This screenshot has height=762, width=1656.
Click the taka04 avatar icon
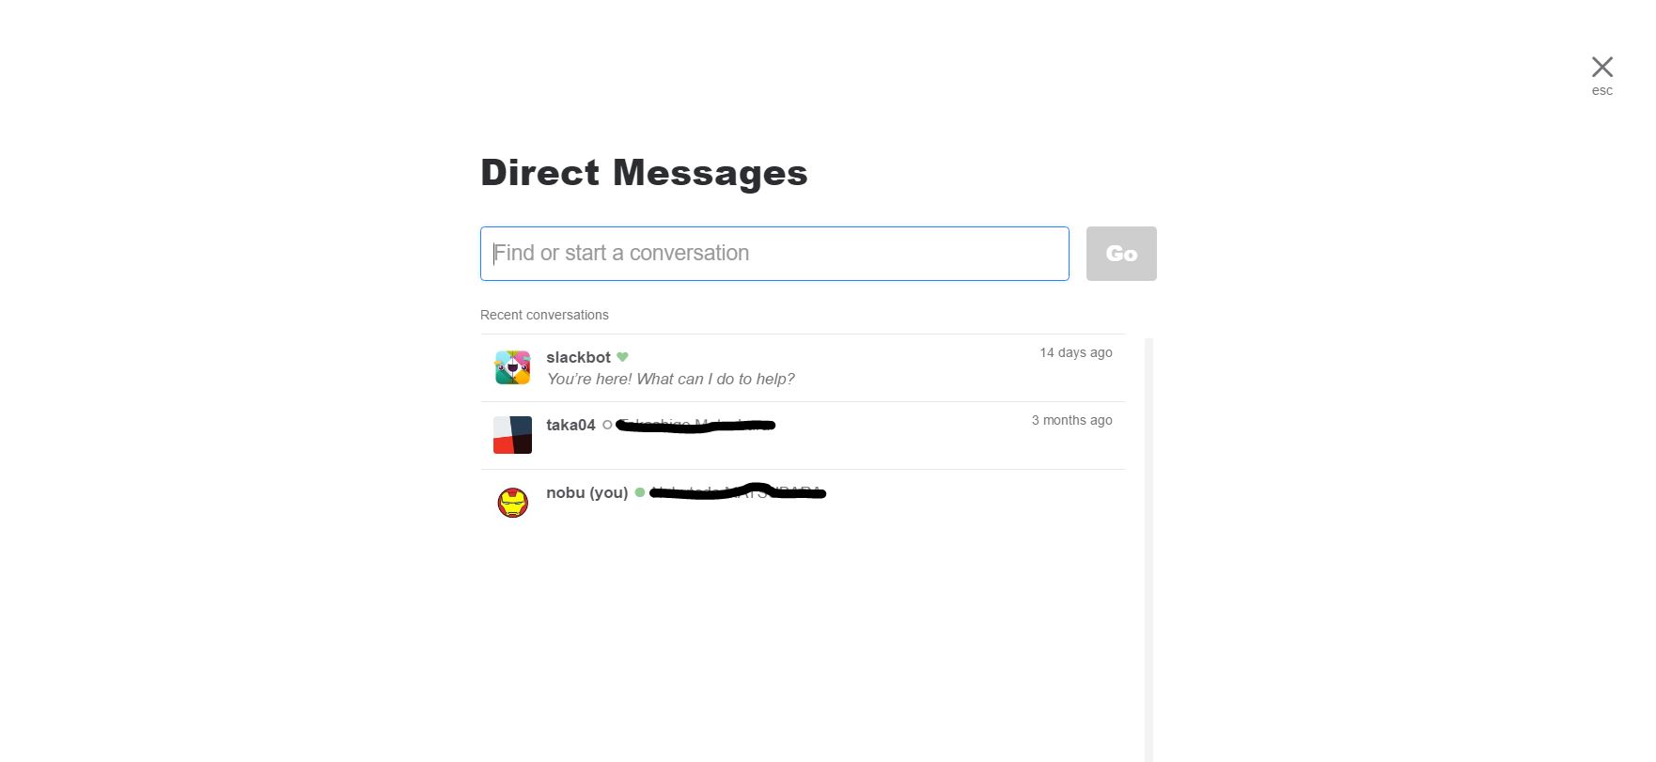(x=512, y=435)
